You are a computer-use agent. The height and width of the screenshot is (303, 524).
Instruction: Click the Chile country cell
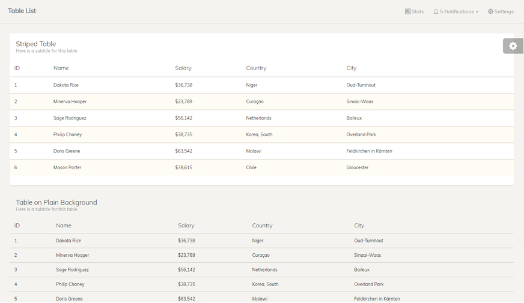click(251, 167)
